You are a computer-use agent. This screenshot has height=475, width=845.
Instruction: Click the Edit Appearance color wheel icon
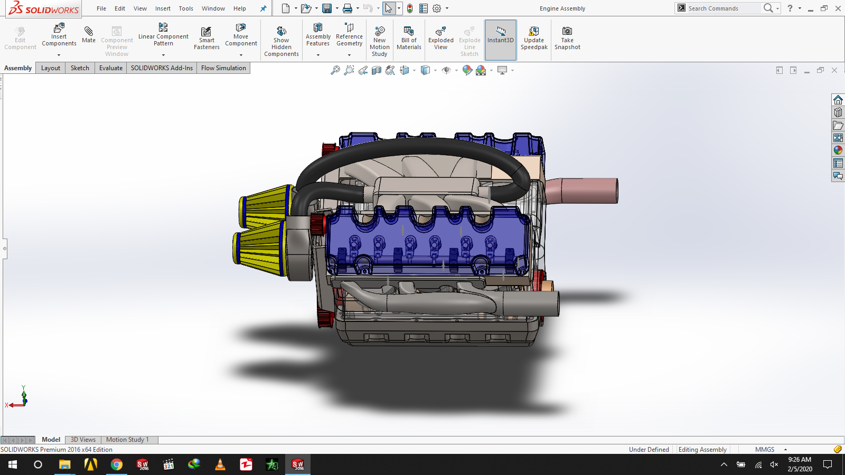pyautogui.click(x=467, y=70)
